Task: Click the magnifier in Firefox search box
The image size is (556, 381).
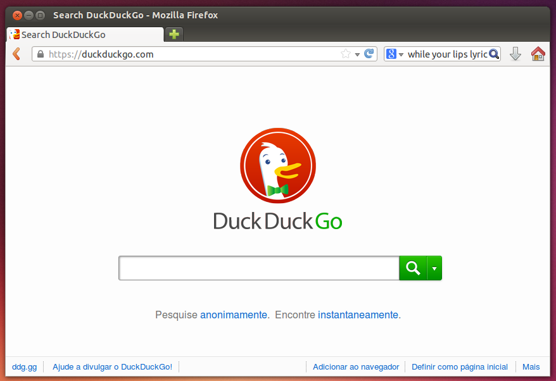Action: coord(494,54)
